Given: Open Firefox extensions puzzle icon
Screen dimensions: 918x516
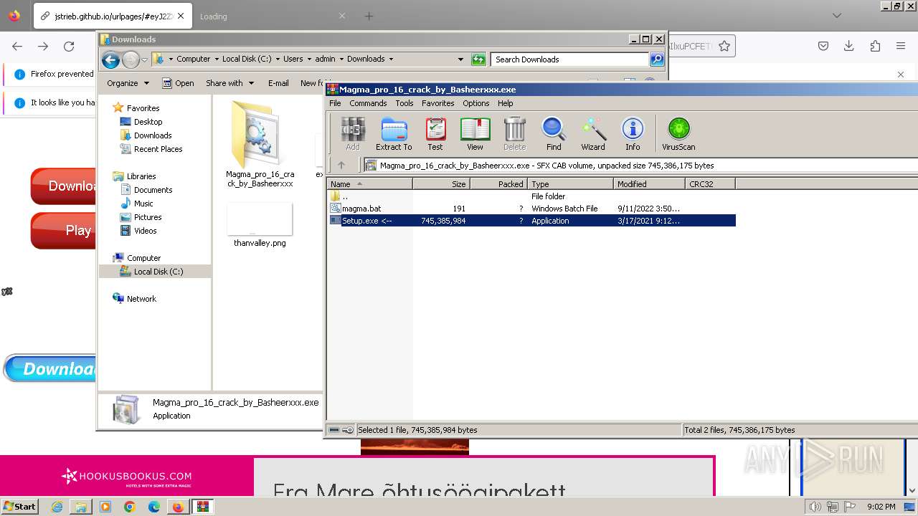Looking at the screenshot, I should (875, 46).
